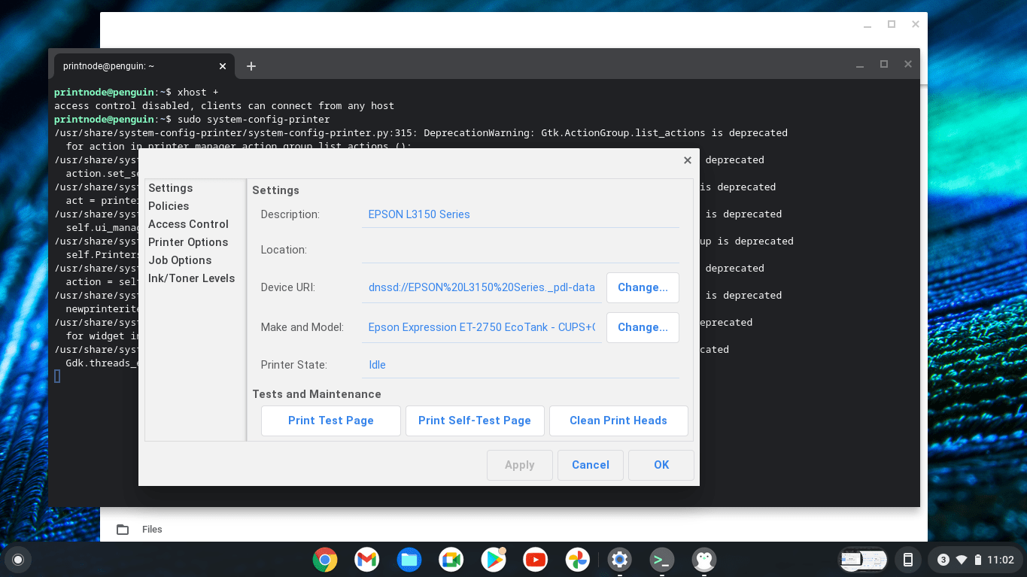Switch to Terminal shelf icon

[662, 560]
